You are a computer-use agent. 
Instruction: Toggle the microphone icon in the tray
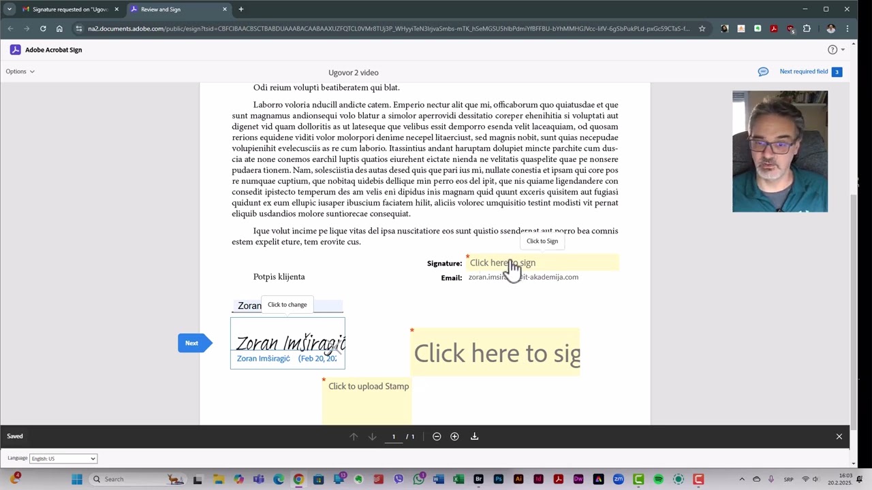(x=771, y=478)
